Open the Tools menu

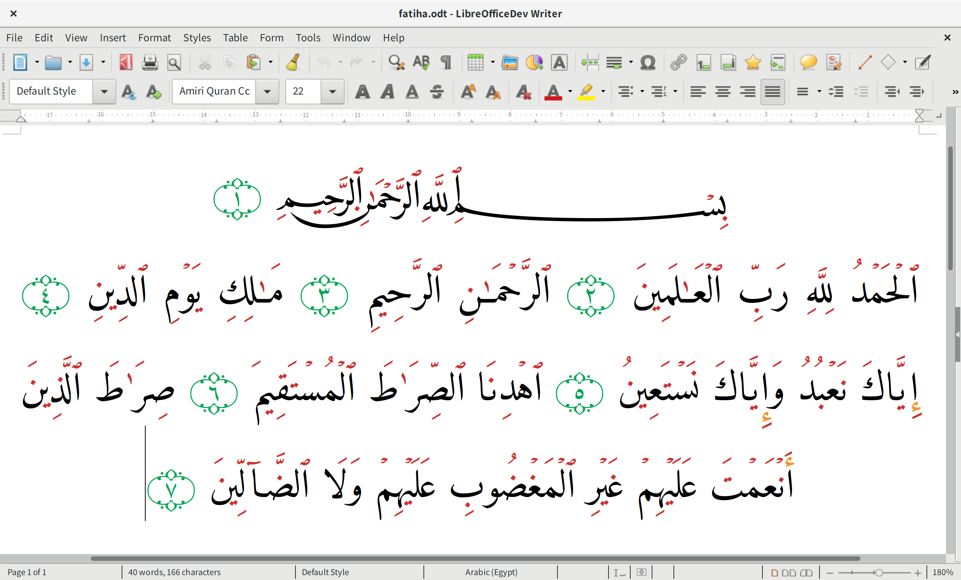click(x=308, y=38)
